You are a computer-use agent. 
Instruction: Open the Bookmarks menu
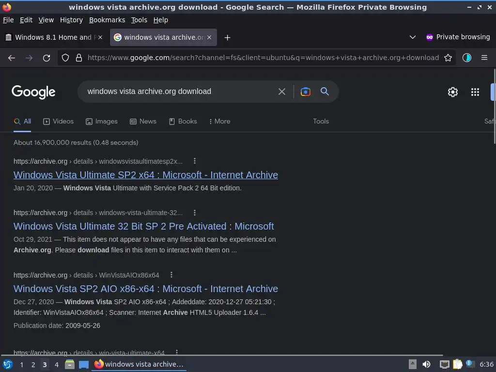[x=107, y=20]
